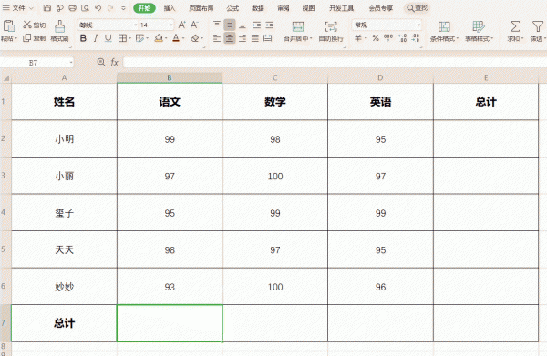Click the Save icon in quick access bar
Image resolution: width=547 pixels, height=356 pixels.
[x=47, y=8]
